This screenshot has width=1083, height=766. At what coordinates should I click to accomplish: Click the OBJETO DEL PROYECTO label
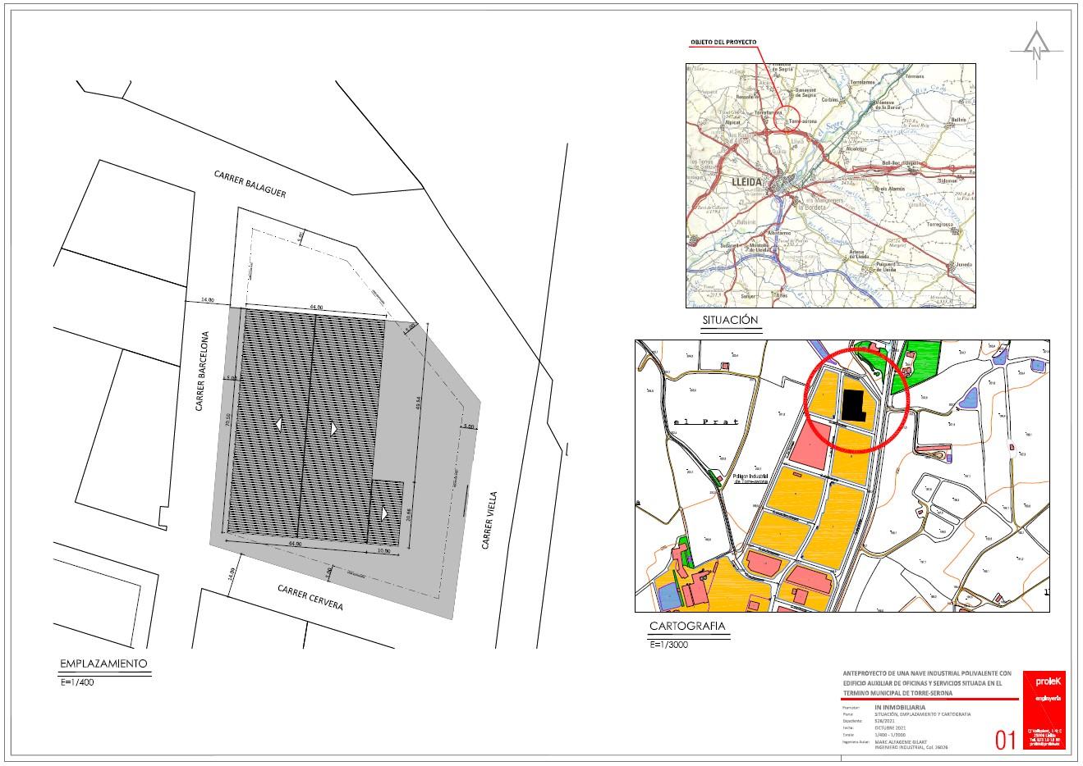click(x=723, y=43)
